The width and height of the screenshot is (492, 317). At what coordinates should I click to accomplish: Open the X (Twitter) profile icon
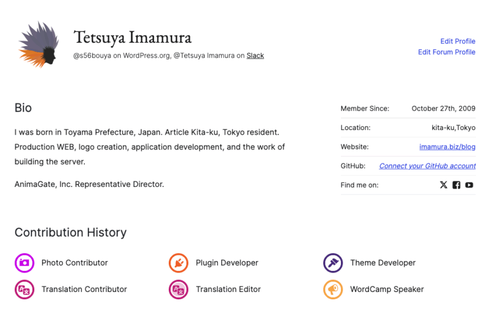(444, 185)
